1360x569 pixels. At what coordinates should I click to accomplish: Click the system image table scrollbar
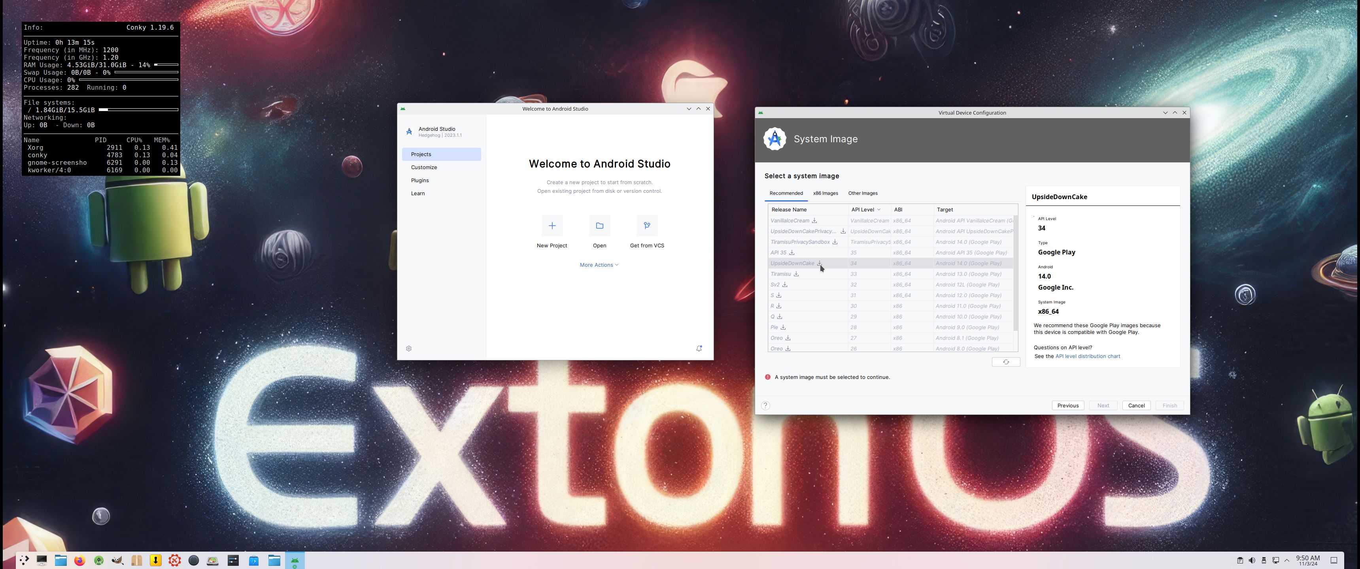(1015, 273)
